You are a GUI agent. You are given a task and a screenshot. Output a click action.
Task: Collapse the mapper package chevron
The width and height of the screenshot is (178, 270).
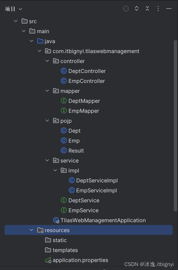(x=47, y=91)
